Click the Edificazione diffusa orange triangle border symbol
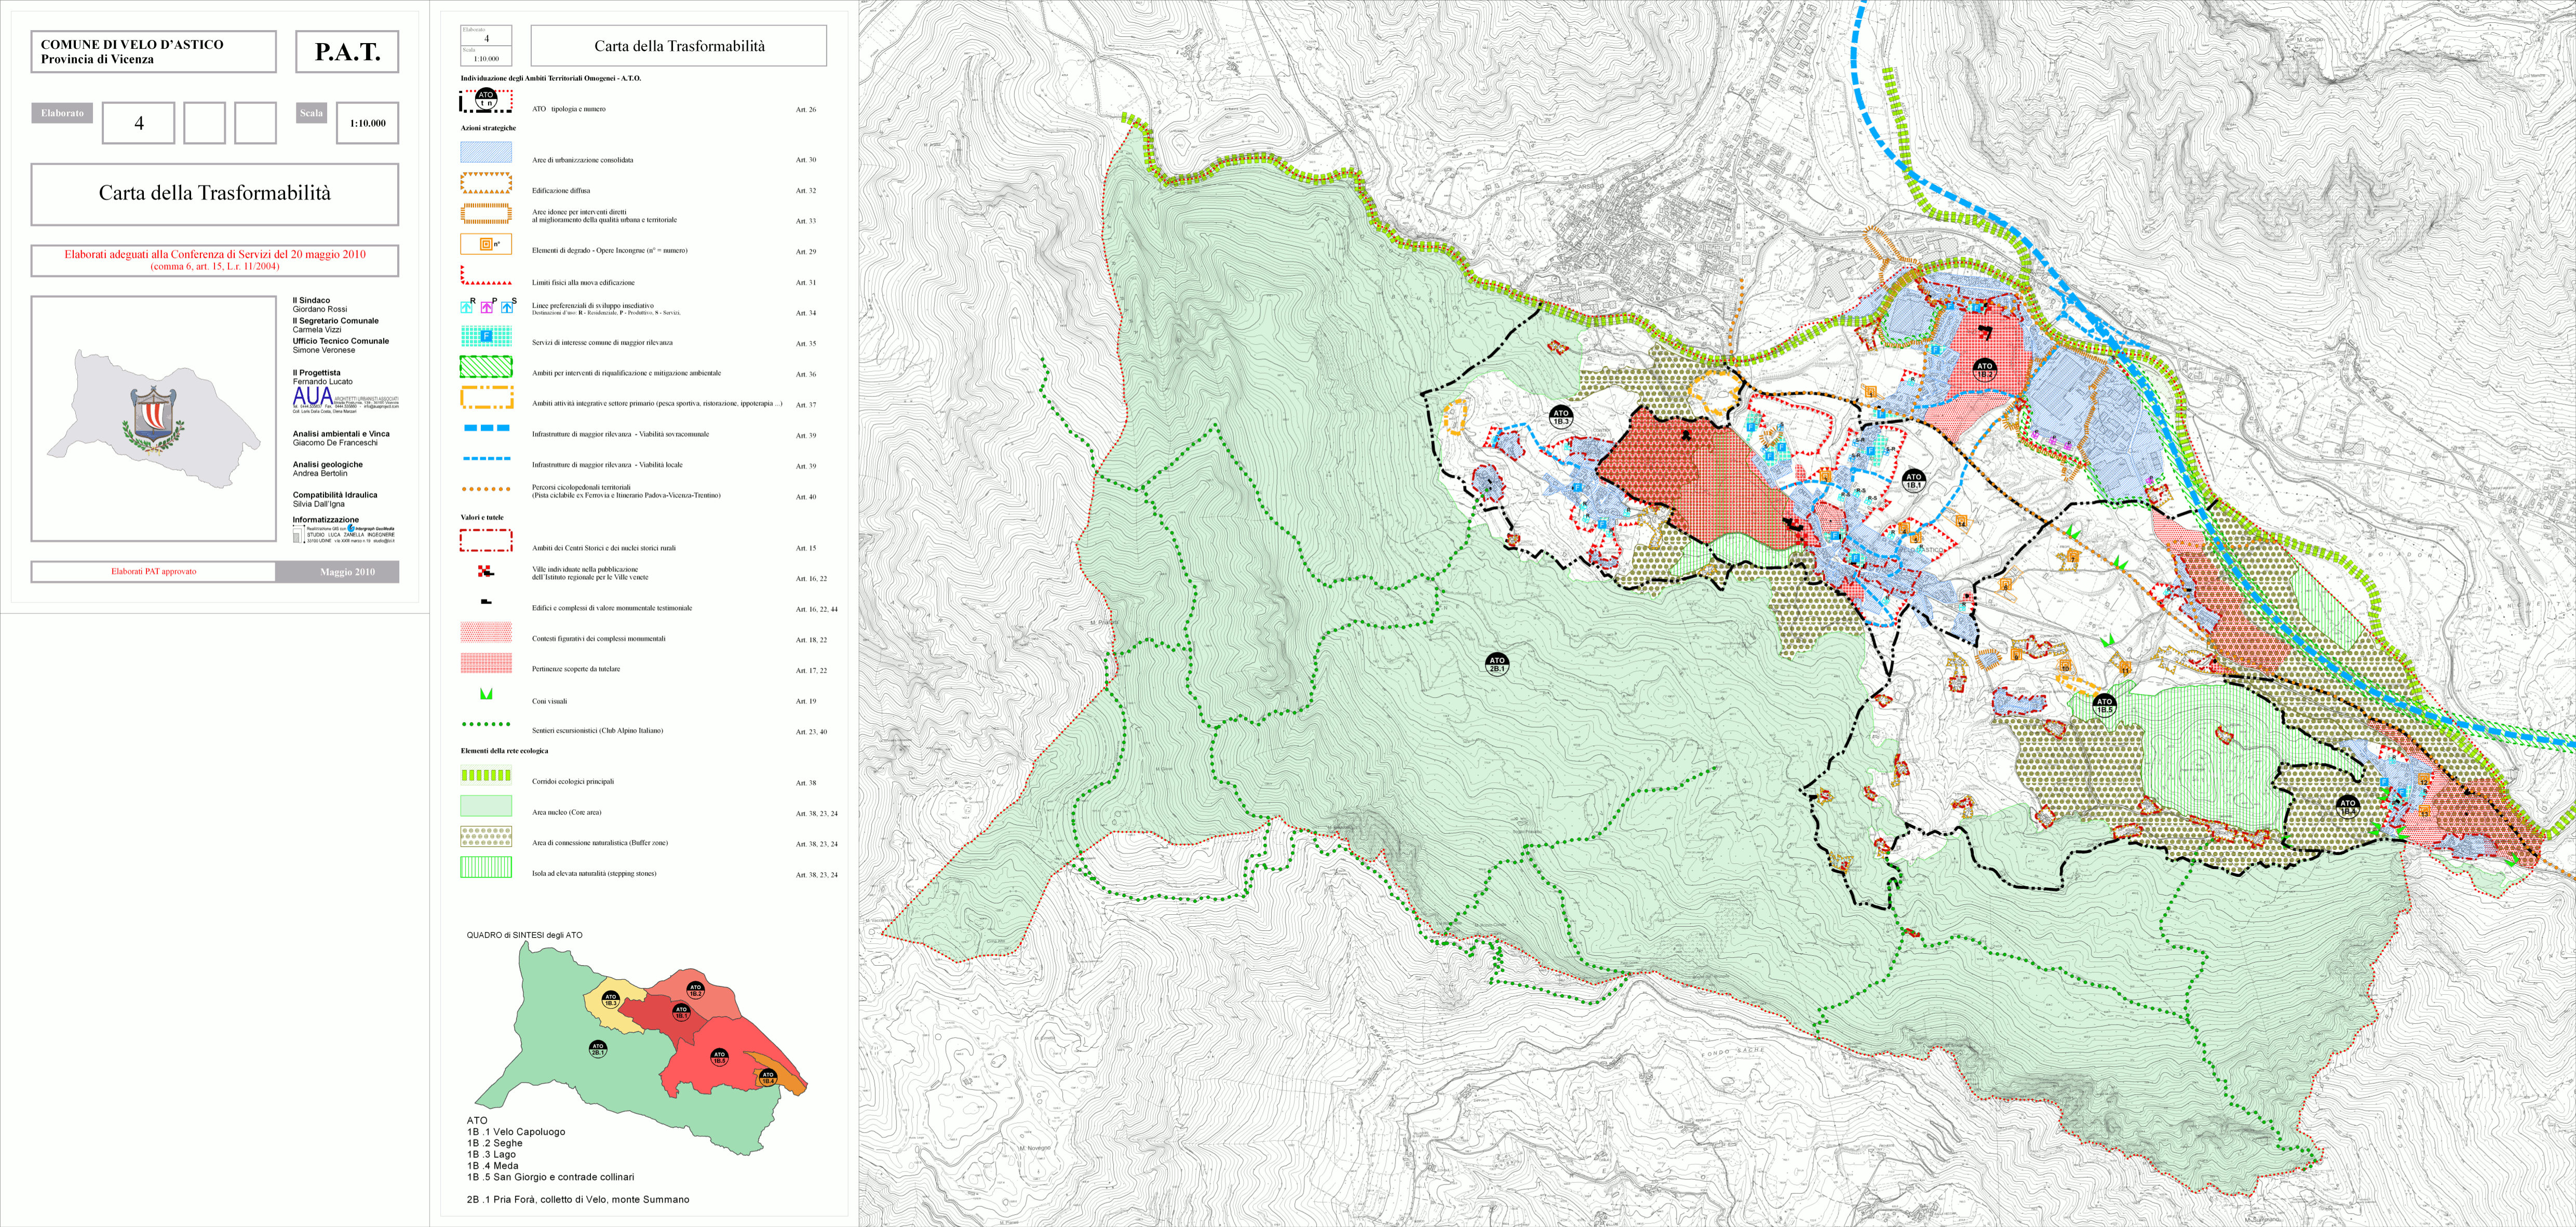Image resolution: width=2576 pixels, height=1227 pixels. click(x=486, y=183)
